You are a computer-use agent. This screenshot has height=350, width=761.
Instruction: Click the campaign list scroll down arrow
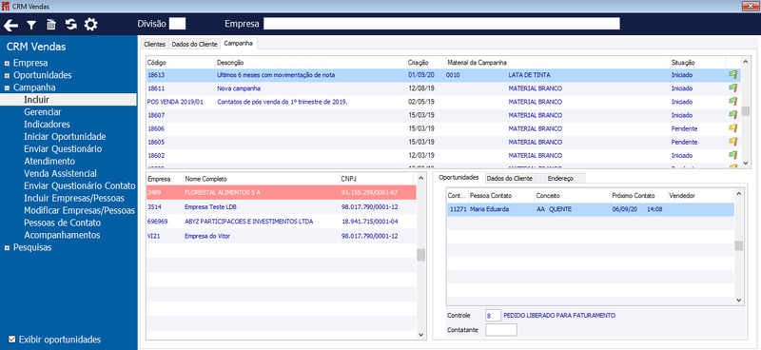coord(746,164)
